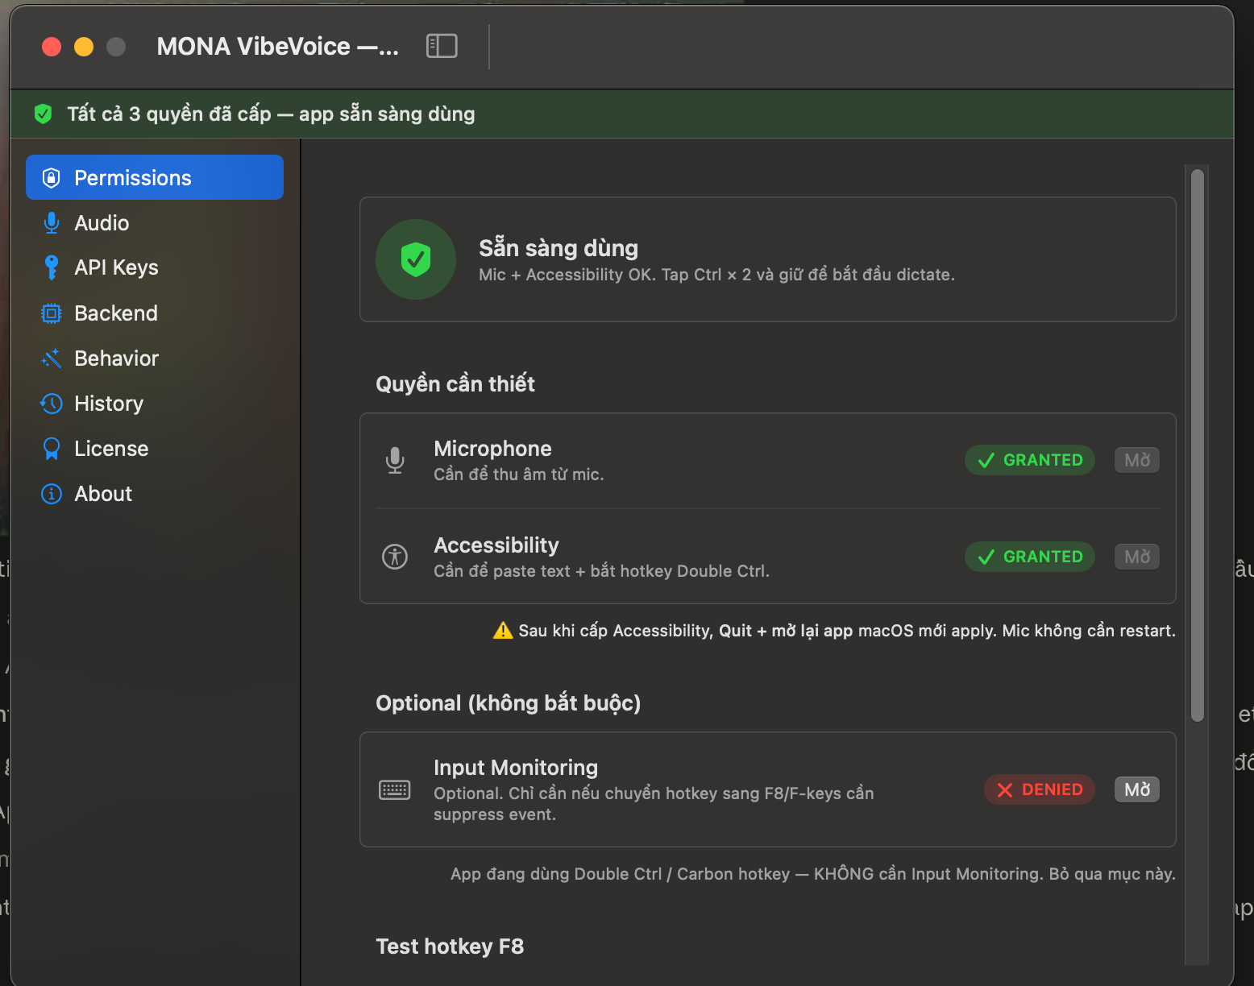Viewport: 1254px width, 986px height.
Task: Click the keyboard icon for Input Monitoring
Action: tap(395, 789)
